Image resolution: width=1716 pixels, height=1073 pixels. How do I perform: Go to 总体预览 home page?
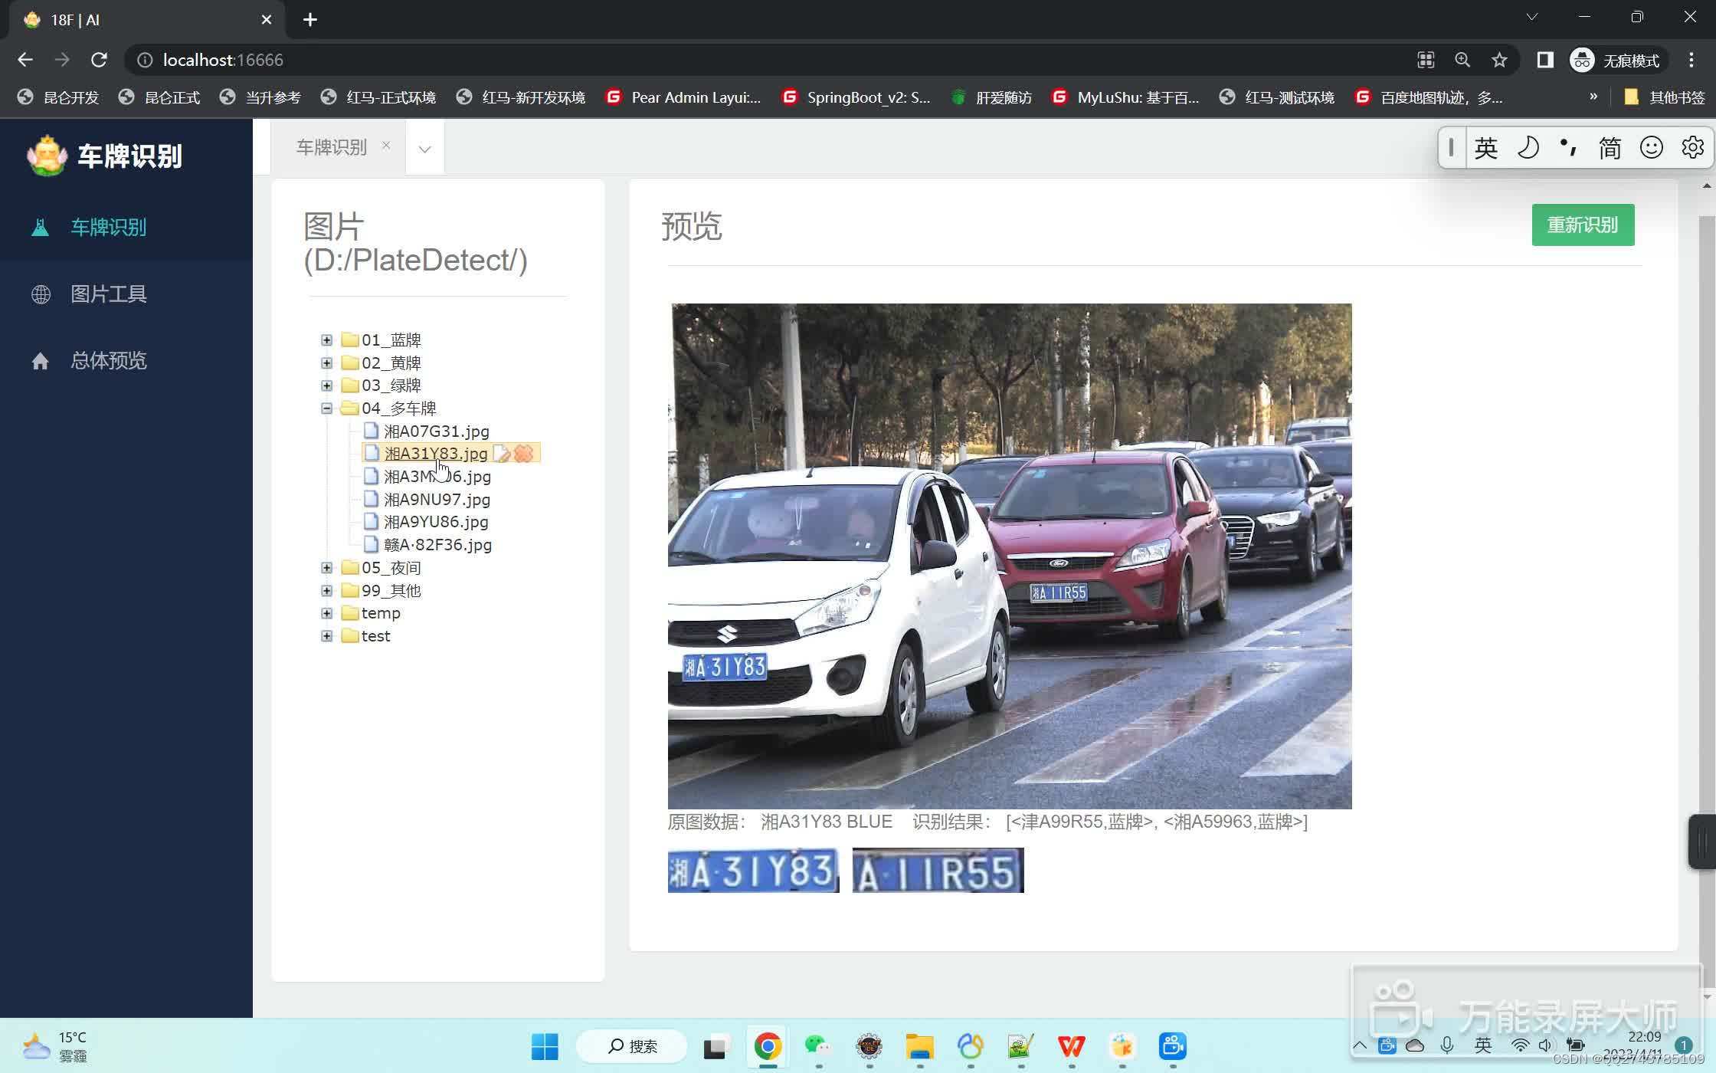point(108,361)
